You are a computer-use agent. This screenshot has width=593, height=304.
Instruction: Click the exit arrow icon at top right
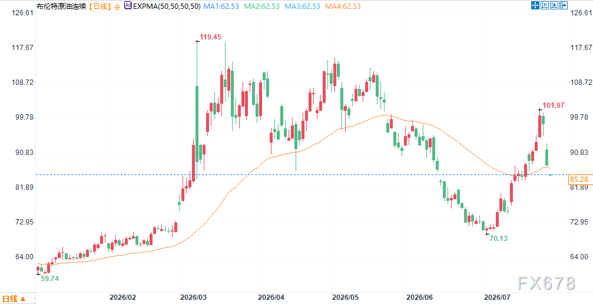(564, 5)
